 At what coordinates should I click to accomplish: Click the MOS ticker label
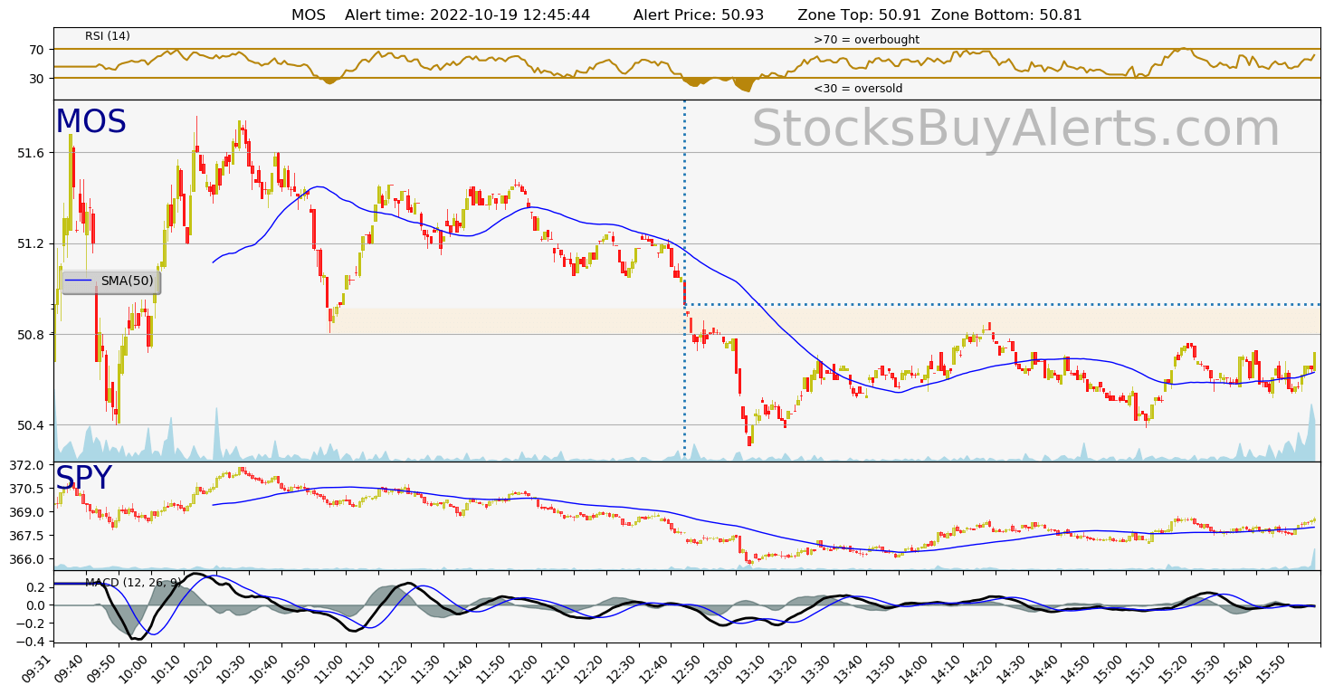pos(91,122)
